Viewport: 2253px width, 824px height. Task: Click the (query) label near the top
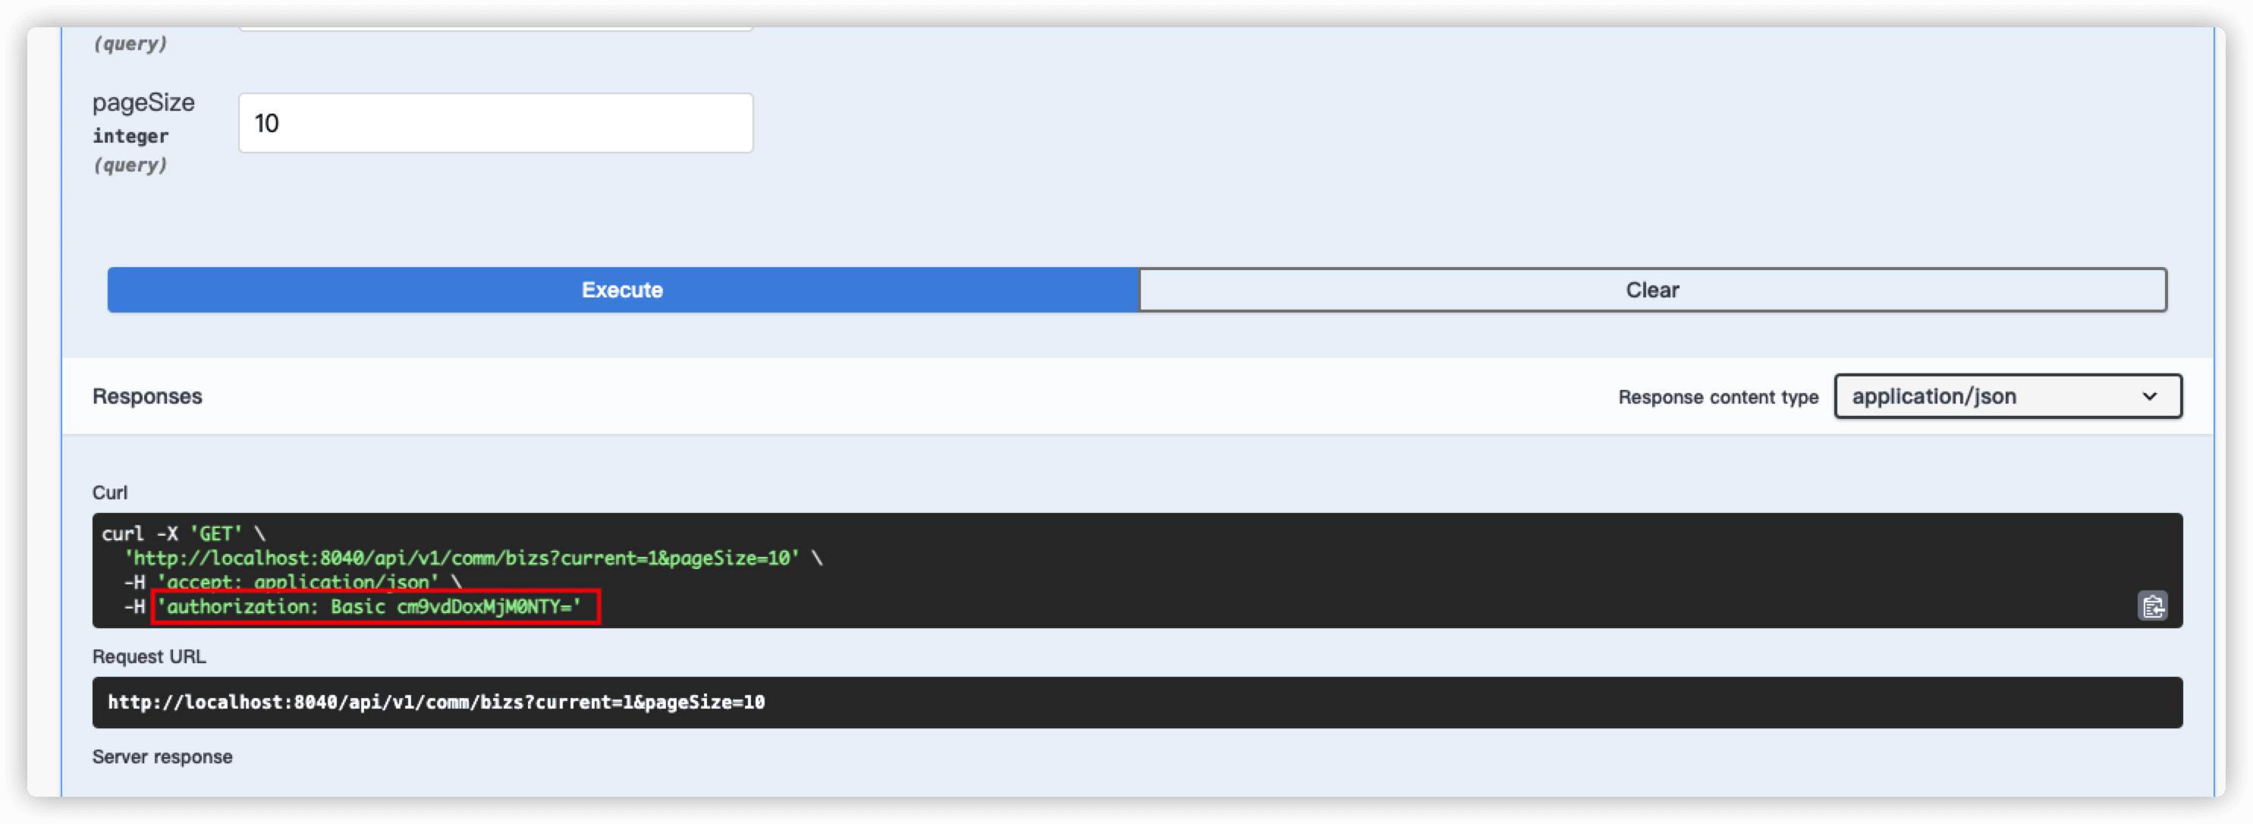(130, 44)
